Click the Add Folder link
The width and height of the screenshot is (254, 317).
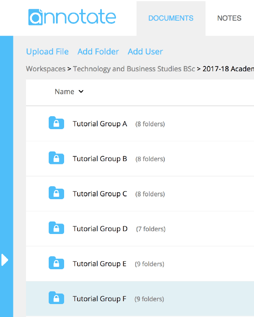(x=98, y=52)
